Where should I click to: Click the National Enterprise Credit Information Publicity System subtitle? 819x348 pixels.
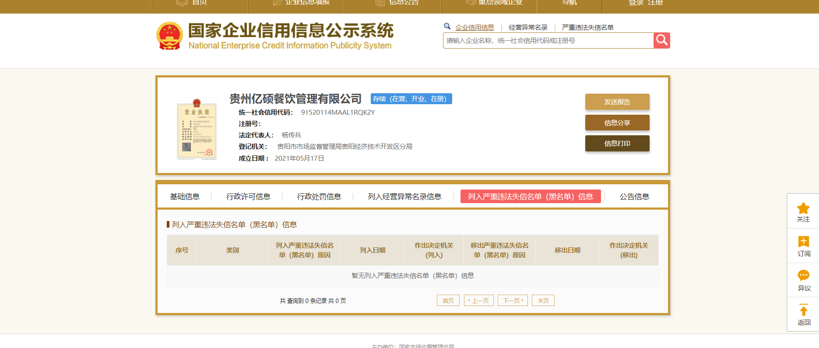click(290, 46)
